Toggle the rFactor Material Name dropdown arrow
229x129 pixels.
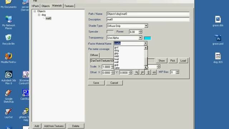click(x=145, y=43)
